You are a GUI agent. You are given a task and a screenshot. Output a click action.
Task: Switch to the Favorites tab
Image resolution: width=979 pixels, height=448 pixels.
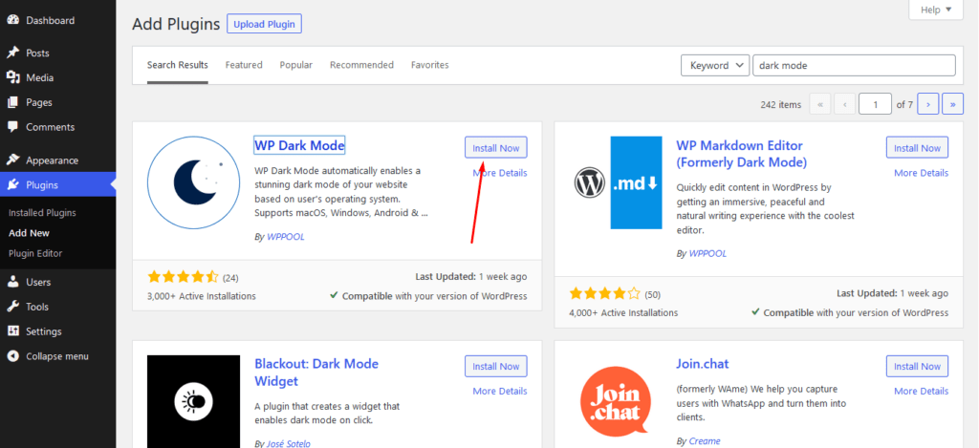click(x=430, y=65)
